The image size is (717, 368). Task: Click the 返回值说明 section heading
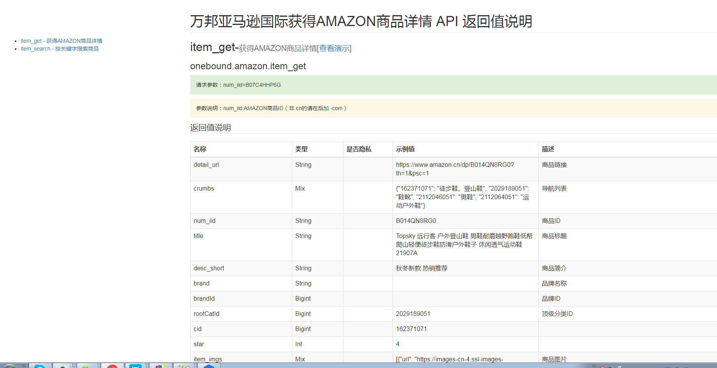coord(210,128)
